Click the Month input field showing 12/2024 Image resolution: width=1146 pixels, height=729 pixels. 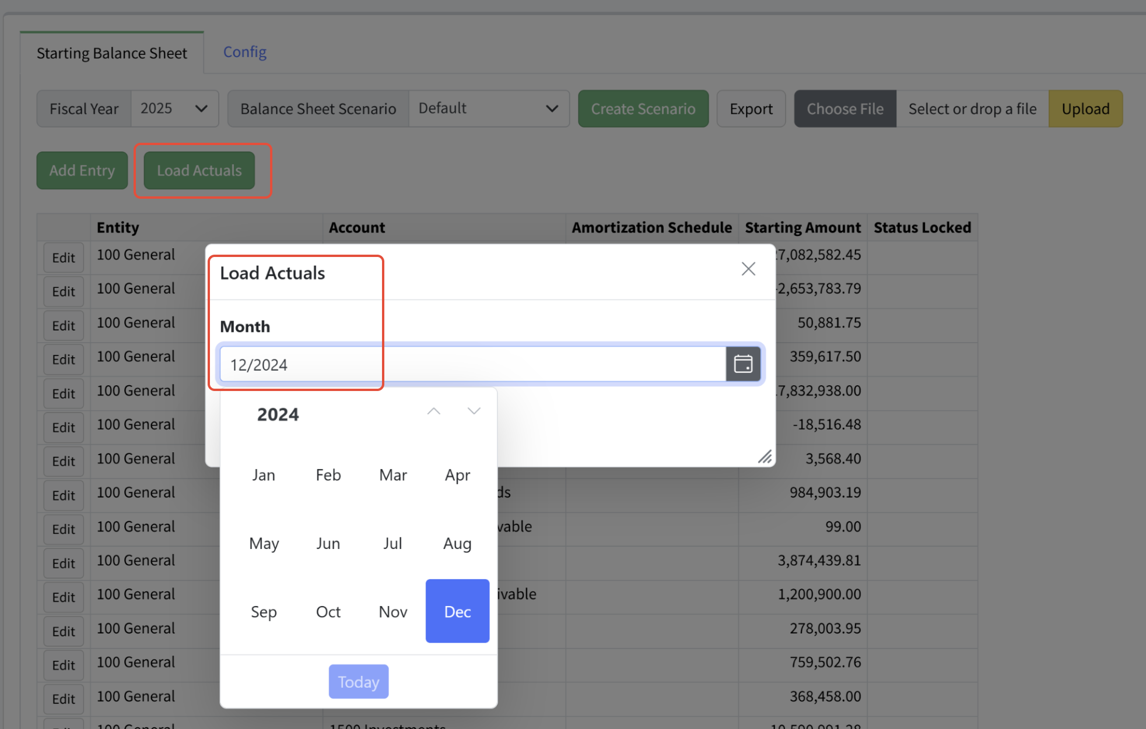pyautogui.click(x=472, y=365)
